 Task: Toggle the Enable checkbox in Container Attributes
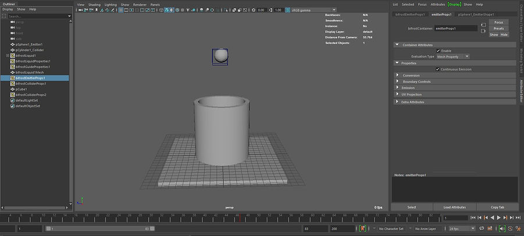(x=438, y=51)
